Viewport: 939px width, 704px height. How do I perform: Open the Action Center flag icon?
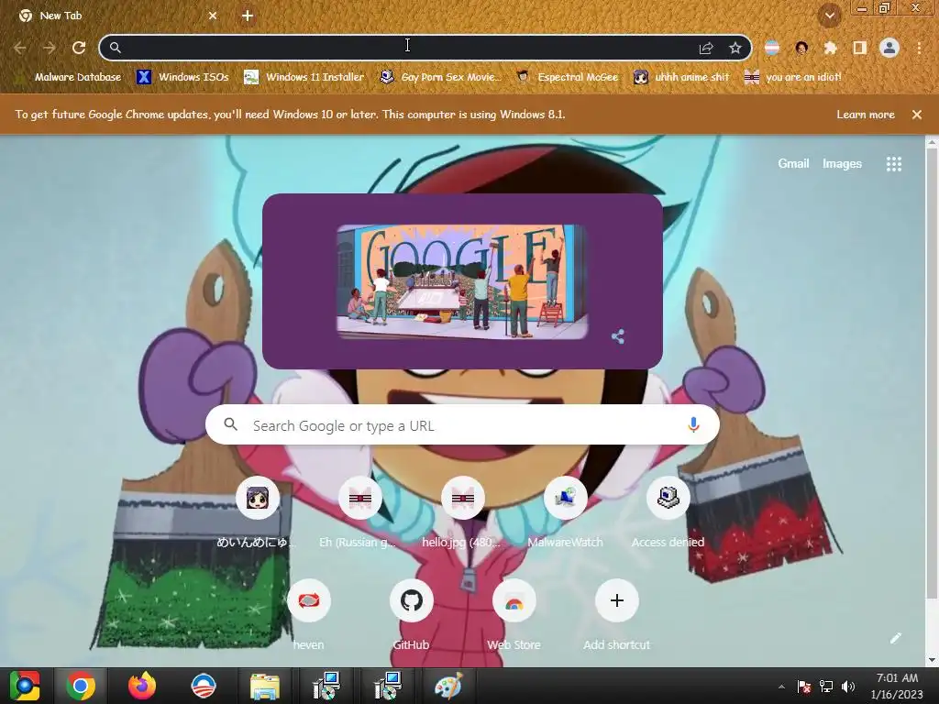pyautogui.click(x=804, y=687)
